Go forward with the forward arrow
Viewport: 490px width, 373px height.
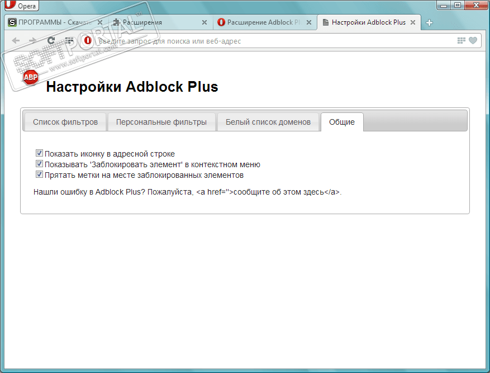click(32, 41)
